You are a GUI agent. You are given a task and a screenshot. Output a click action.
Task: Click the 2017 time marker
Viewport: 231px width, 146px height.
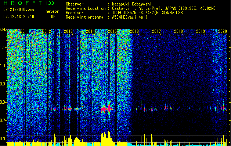click(156, 31)
